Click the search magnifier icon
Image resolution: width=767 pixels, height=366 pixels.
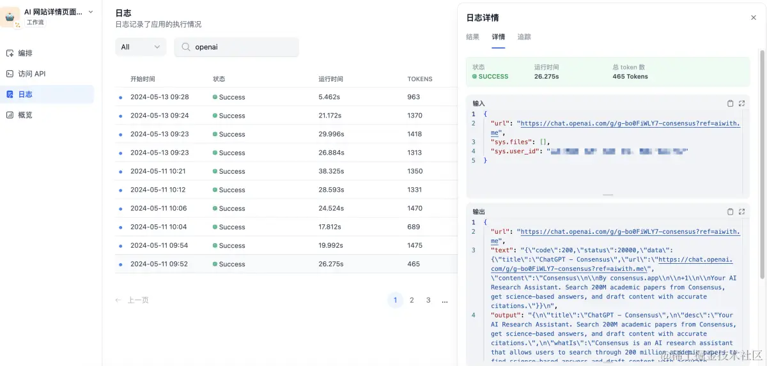coord(186,47)
